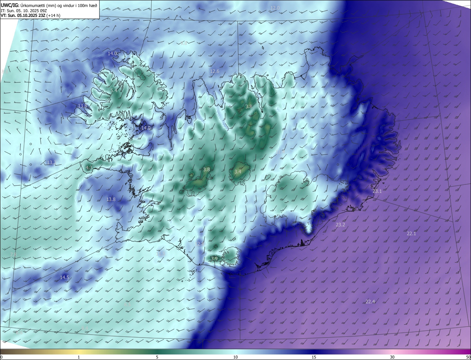Click the 23.1 value label
471x360 pixels.
click(377, 191)
